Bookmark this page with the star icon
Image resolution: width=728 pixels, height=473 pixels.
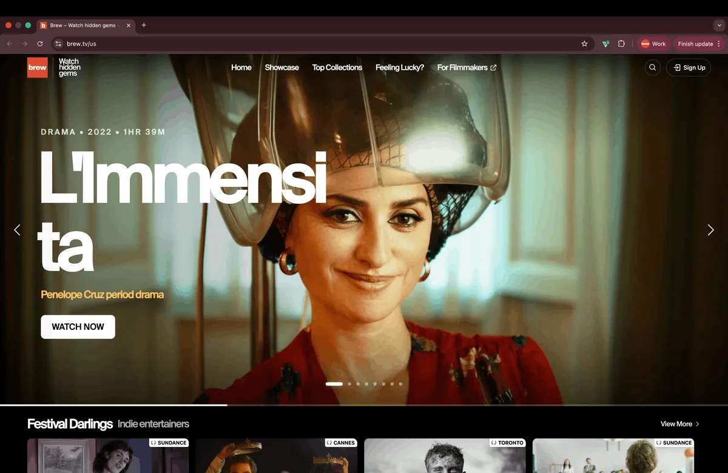click(x=584, y=44)
